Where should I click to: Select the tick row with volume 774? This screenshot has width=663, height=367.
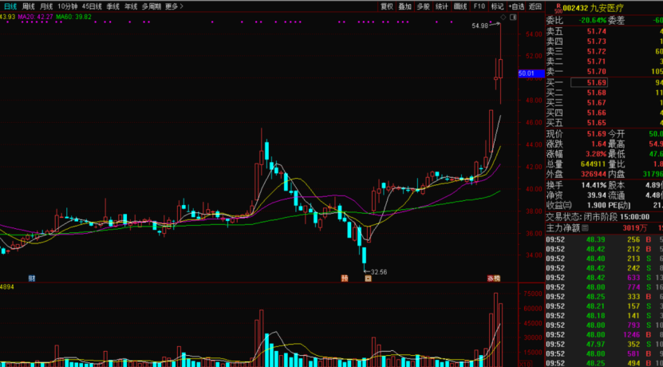point(605,287)
